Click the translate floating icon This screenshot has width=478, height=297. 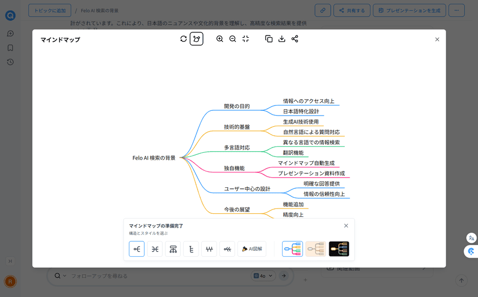pos(472,238)
